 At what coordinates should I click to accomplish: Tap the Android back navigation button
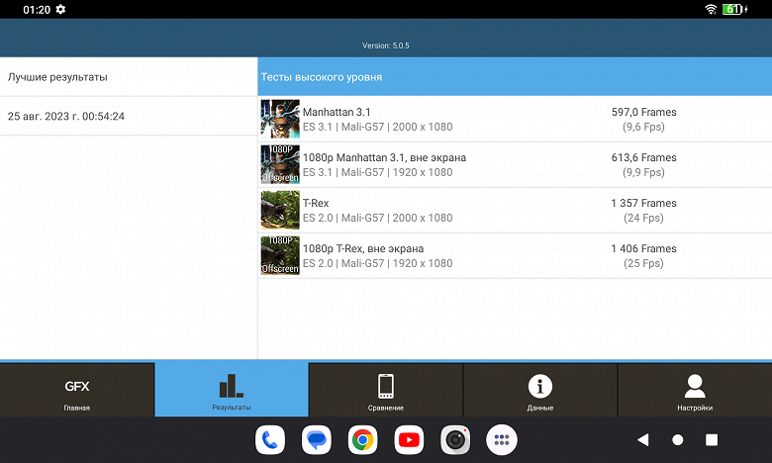[x=643, y=440]
